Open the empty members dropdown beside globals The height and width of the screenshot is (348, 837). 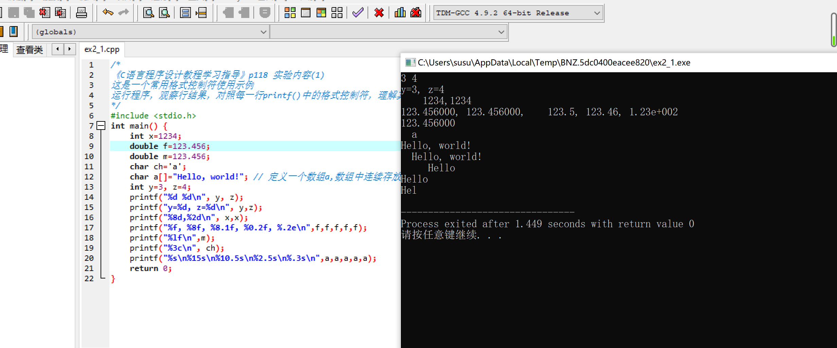[x=388, y=32]
